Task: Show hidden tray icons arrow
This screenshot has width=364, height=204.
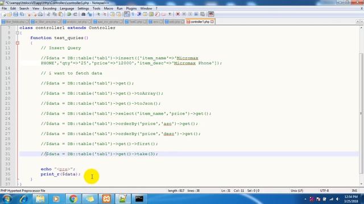Action: coord(305,199)
